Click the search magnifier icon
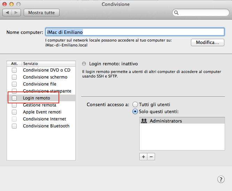 [177, 13]
